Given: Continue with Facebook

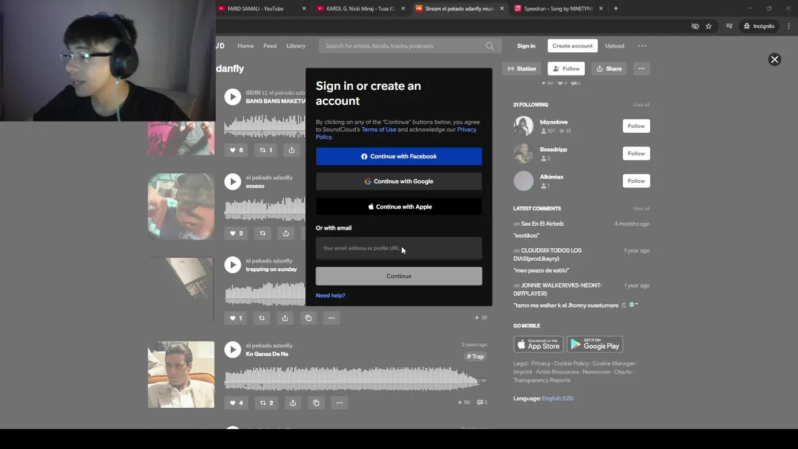Looking at the screenshot, I should [x=399, y=157].
